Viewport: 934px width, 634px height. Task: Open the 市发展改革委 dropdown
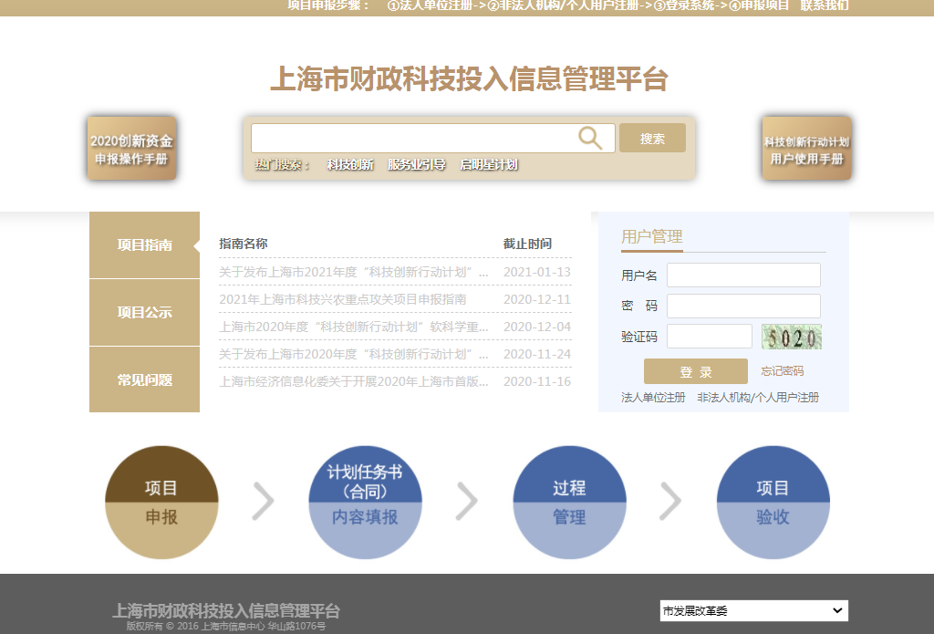pos(754,610)
